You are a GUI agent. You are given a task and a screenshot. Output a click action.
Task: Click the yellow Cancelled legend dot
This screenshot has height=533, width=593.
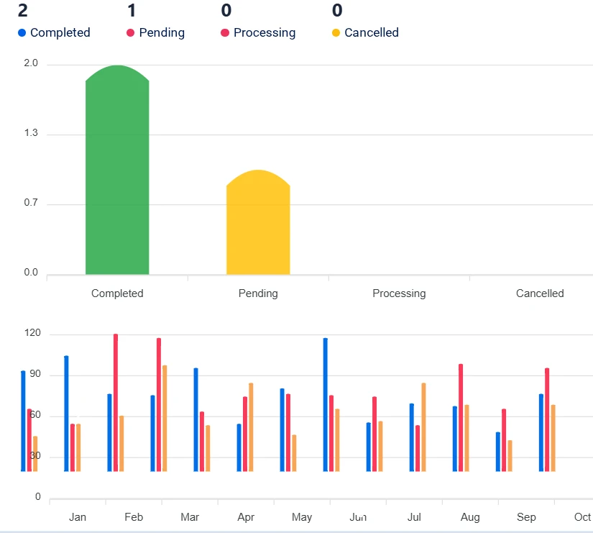click(336, 33)
